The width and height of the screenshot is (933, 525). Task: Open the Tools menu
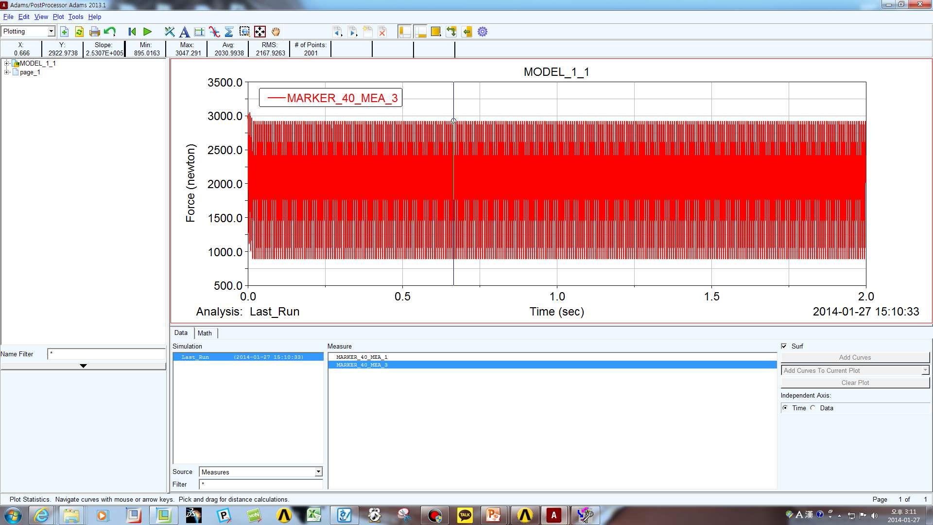click(75, 17)
